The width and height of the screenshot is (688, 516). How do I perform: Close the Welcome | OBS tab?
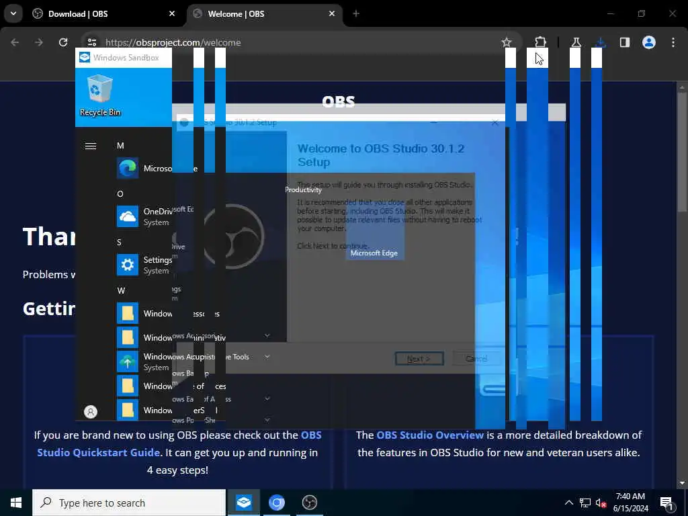(x=332, y=13)
